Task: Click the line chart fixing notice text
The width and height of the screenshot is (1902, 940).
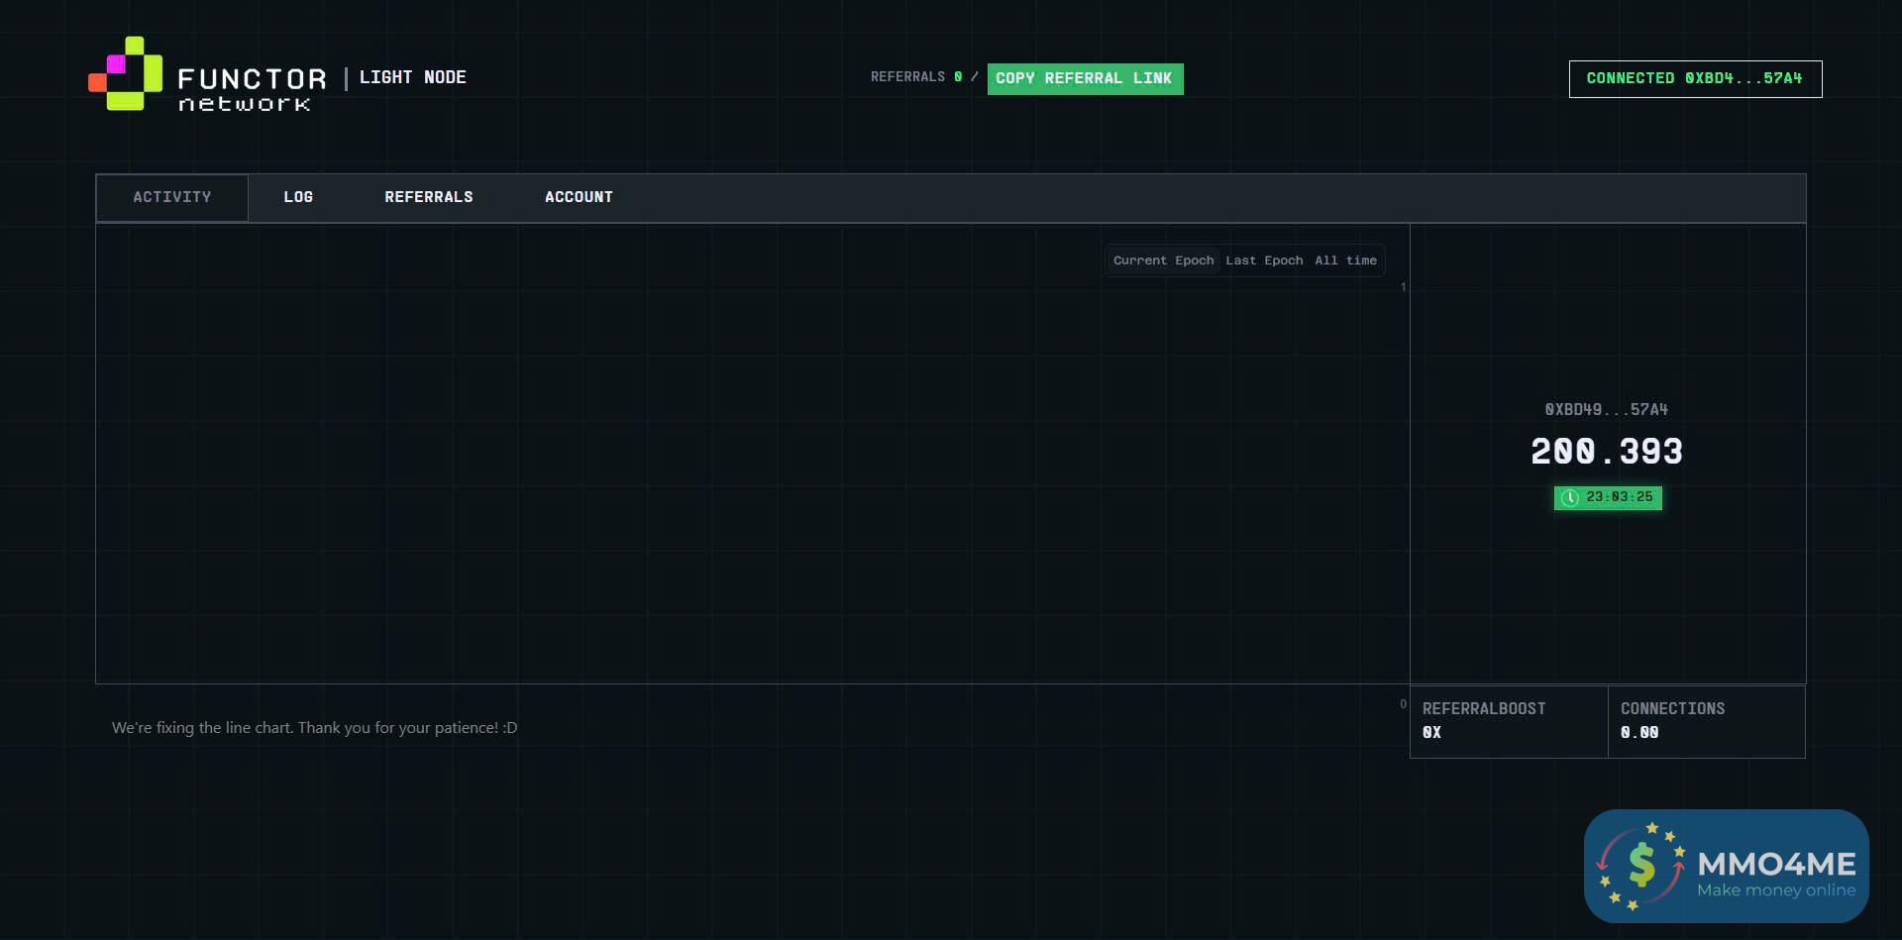Action: pos(314,728)
